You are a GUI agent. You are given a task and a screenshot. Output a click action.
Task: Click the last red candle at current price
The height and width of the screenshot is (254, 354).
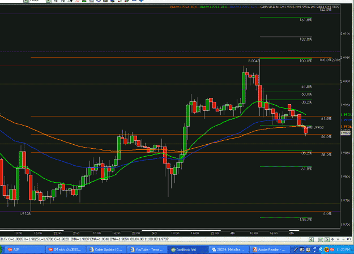point(306,130)
